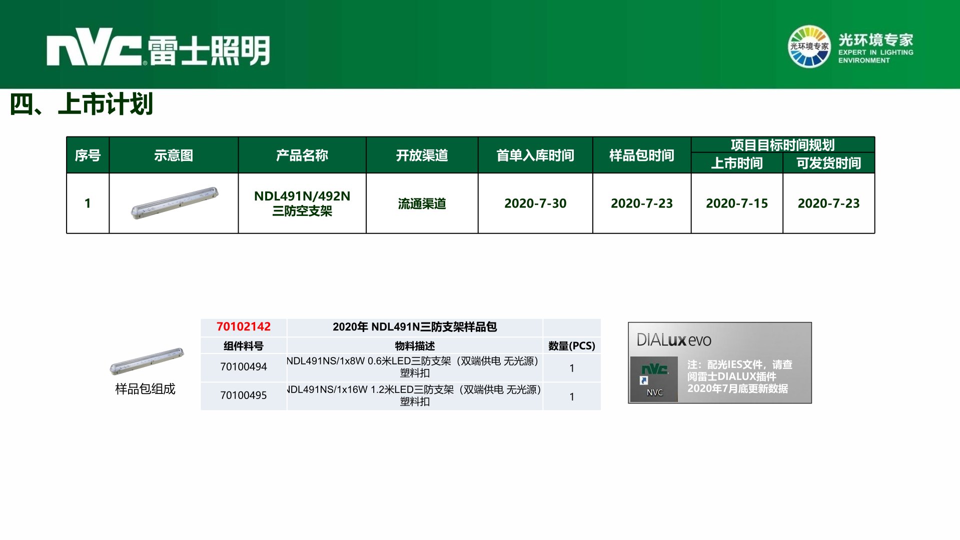Click the 序号 column header
The image size is (960, 540).
[x=88, y=155]
